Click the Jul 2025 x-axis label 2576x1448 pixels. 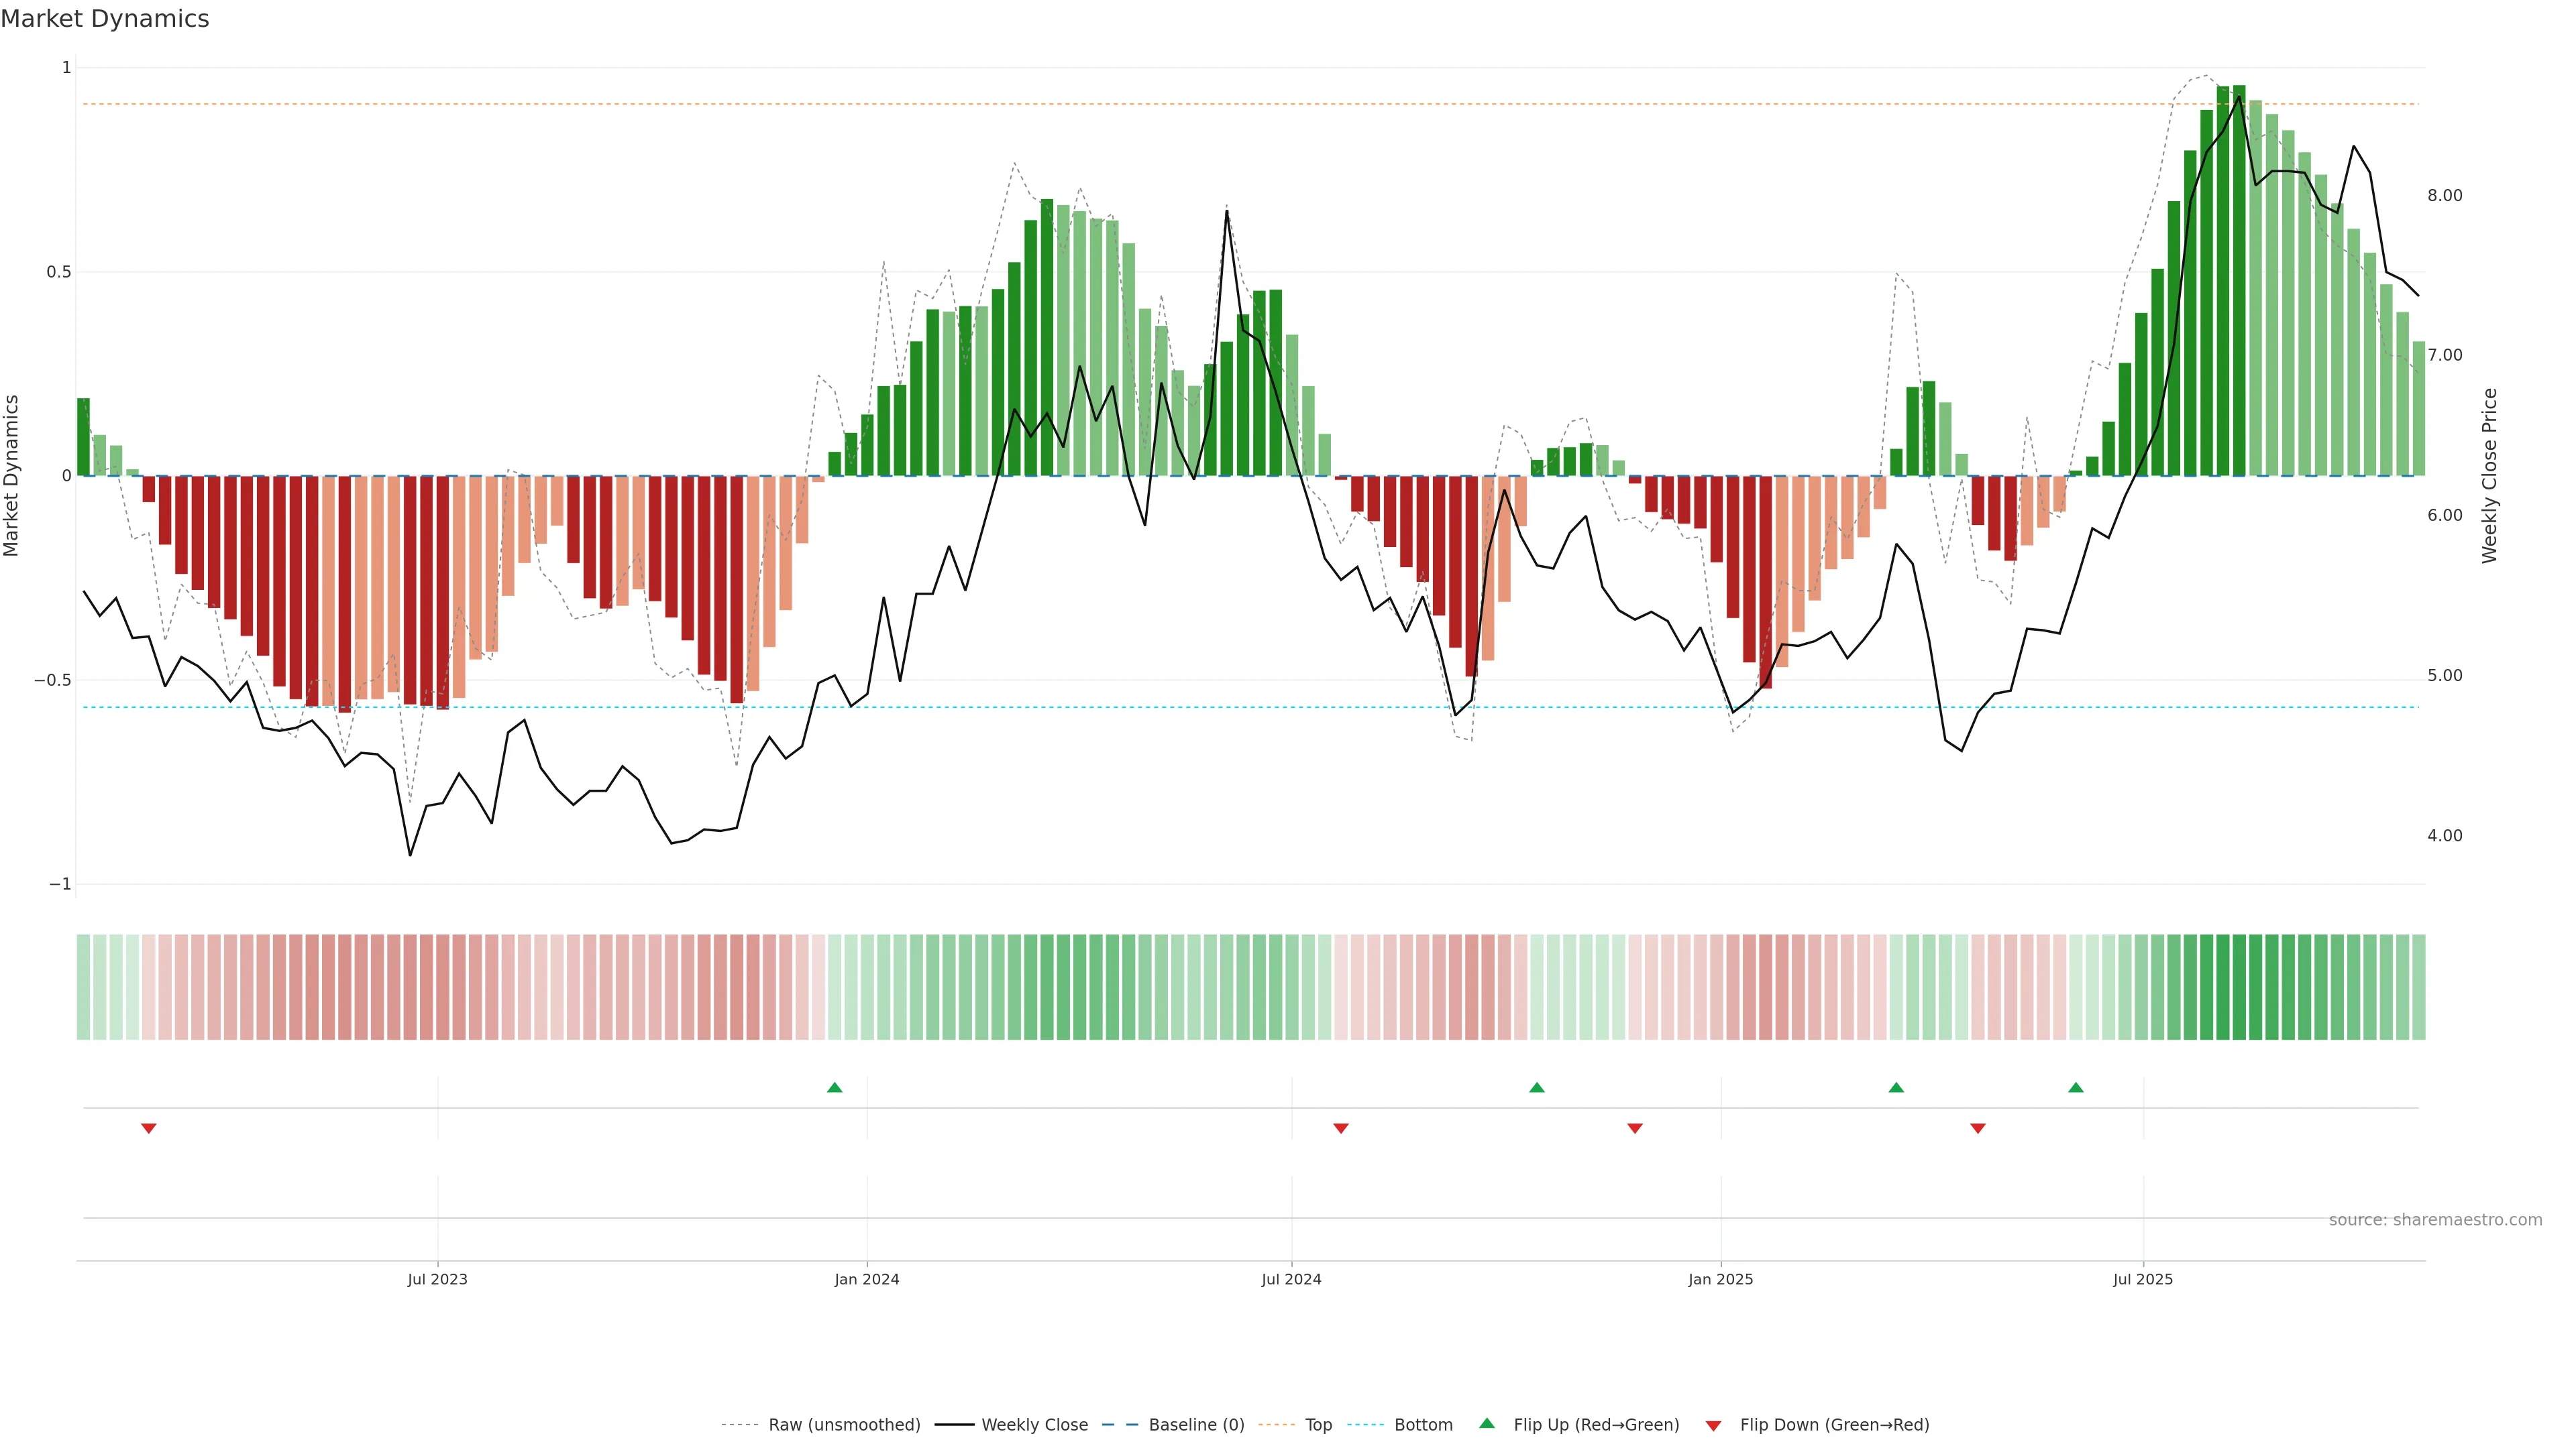click(x=2143, y=1279)
